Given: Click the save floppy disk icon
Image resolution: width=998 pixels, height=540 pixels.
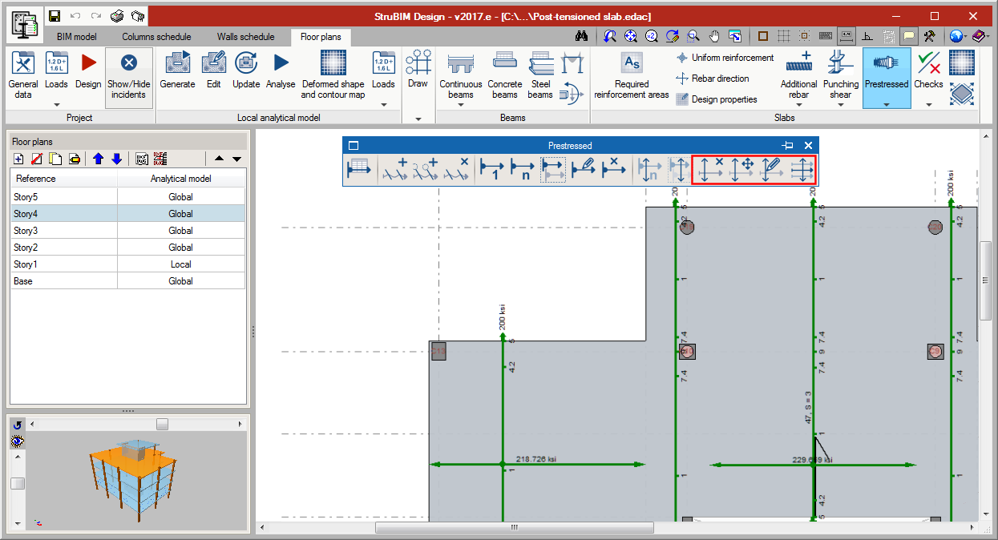Looking at the screenshot, I should [54, 16].
